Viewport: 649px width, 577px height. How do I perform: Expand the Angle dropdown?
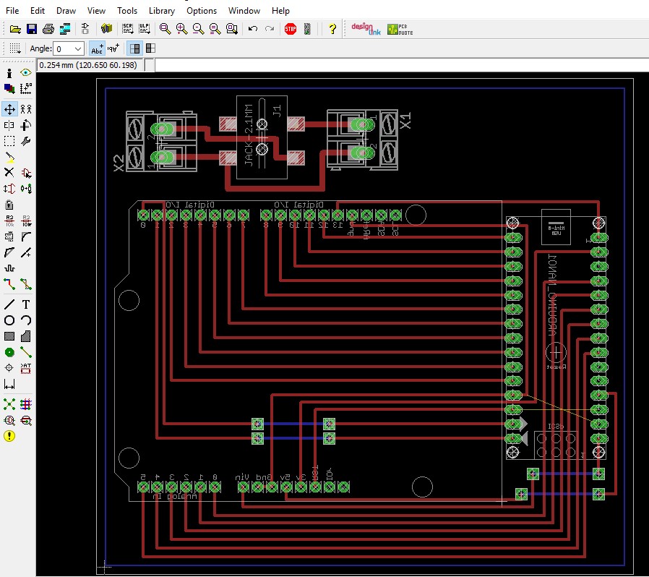coord(78,48)
